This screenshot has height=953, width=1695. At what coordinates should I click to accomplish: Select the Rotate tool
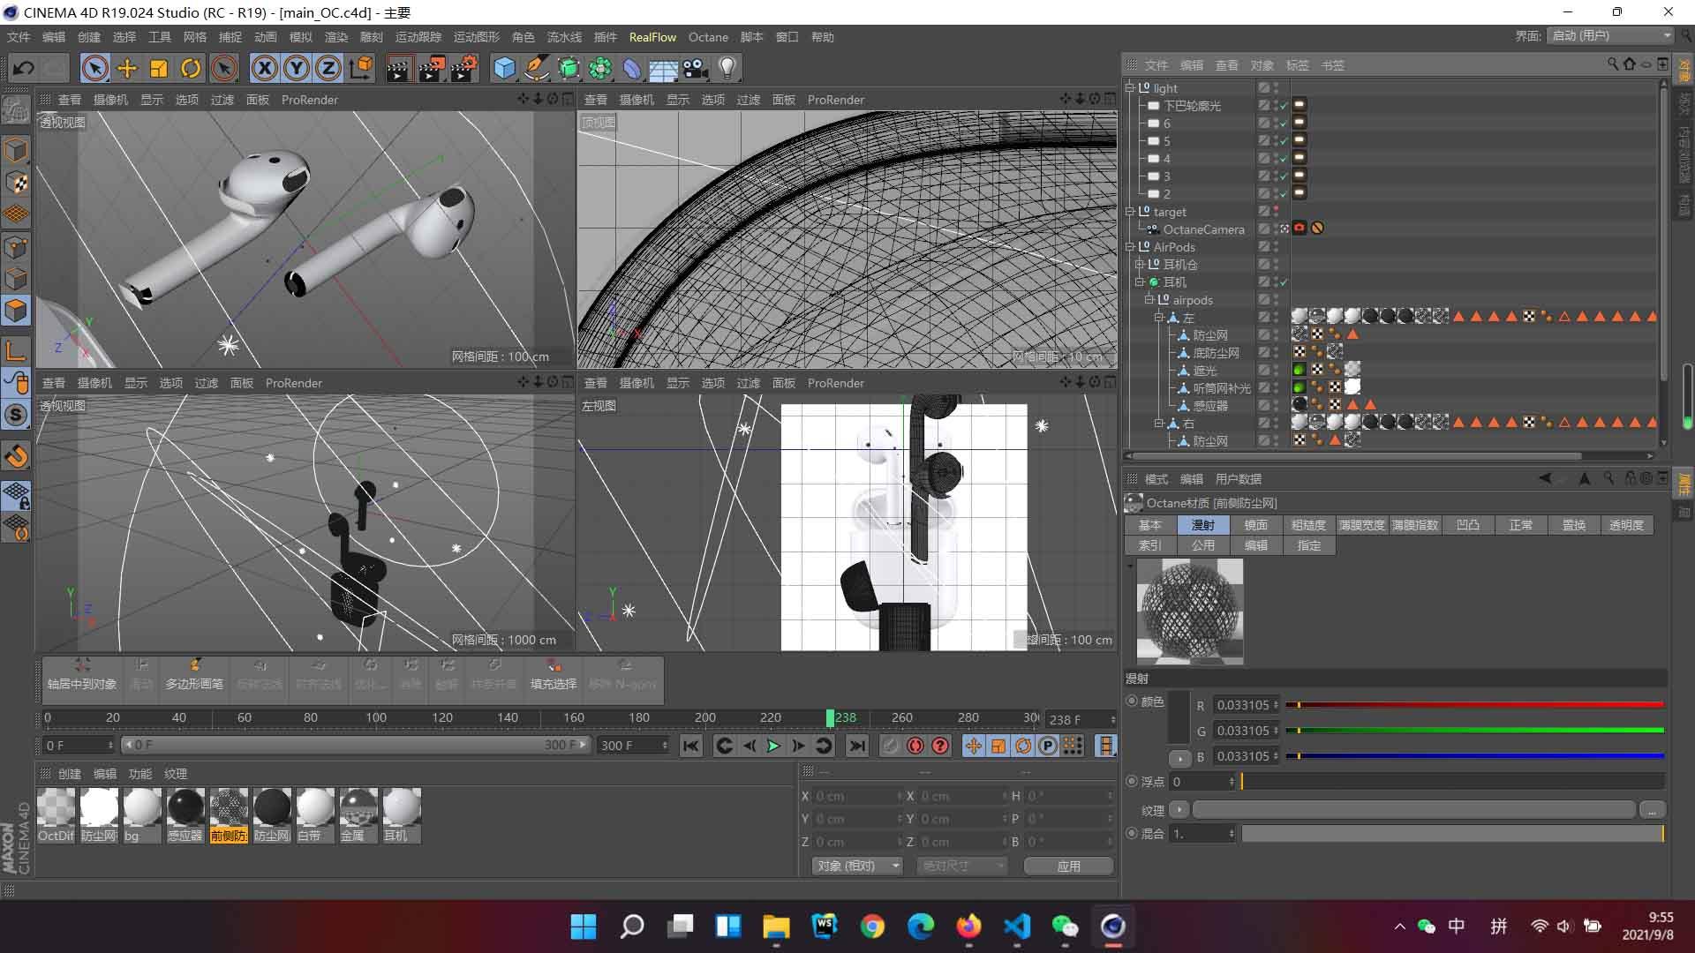tap(191, 68)
